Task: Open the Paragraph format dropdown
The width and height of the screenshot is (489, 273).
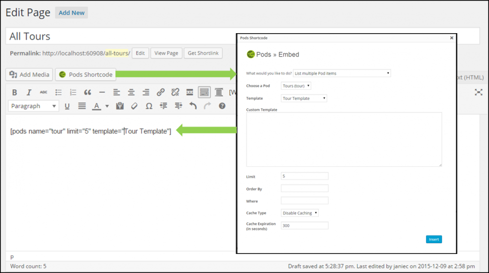Action: pos(33,106)
